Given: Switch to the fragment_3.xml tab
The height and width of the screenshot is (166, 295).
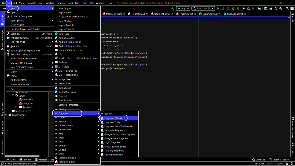Looking at the screenshot, I should pyautogui.click(x=162, y=14).
